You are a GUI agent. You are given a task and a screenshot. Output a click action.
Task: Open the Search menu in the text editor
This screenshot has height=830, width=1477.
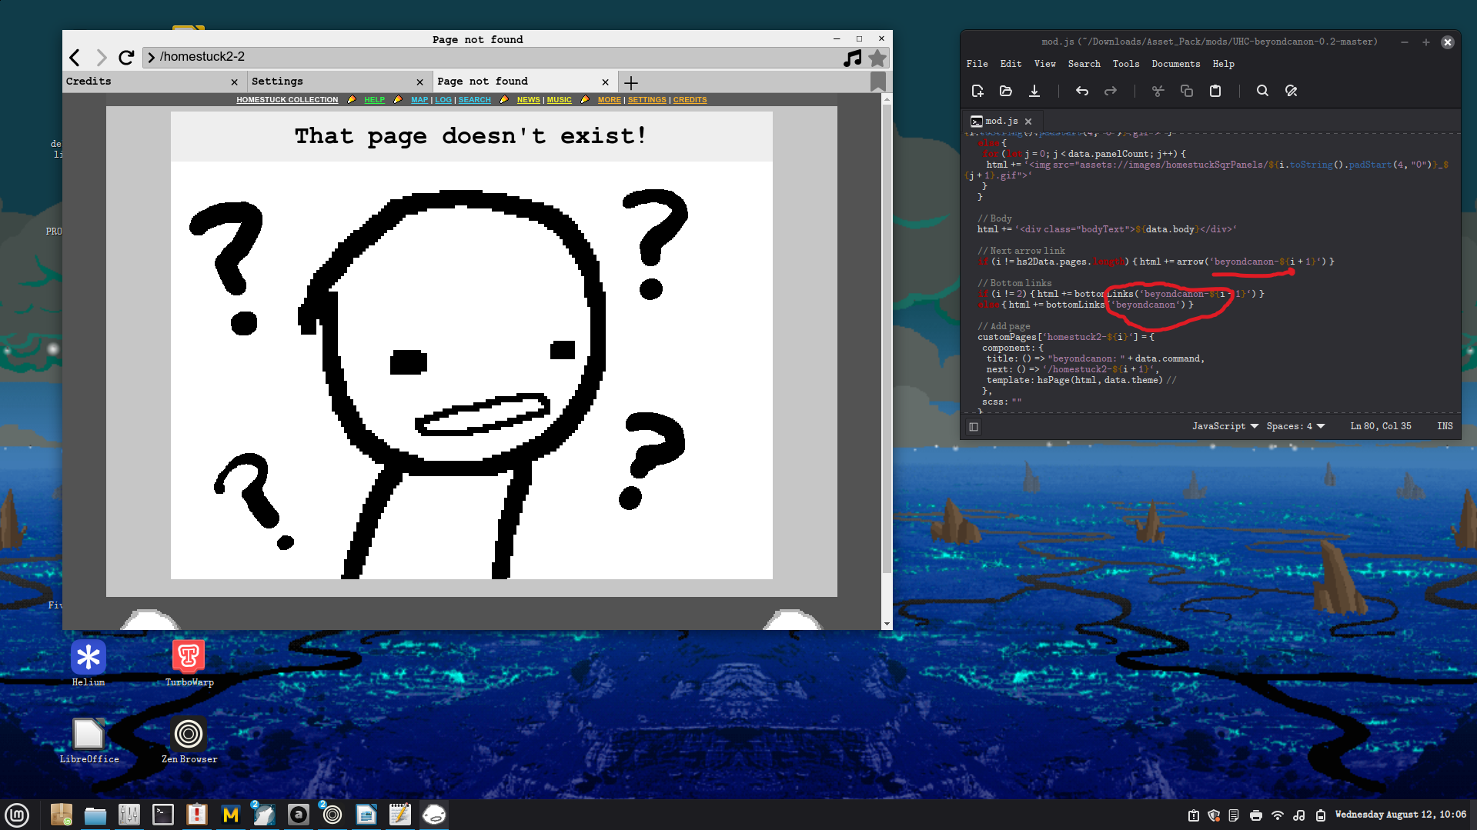(1084, 64)
